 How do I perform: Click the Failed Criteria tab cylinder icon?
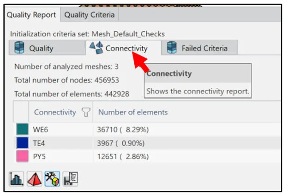click(x=172, y=48)
